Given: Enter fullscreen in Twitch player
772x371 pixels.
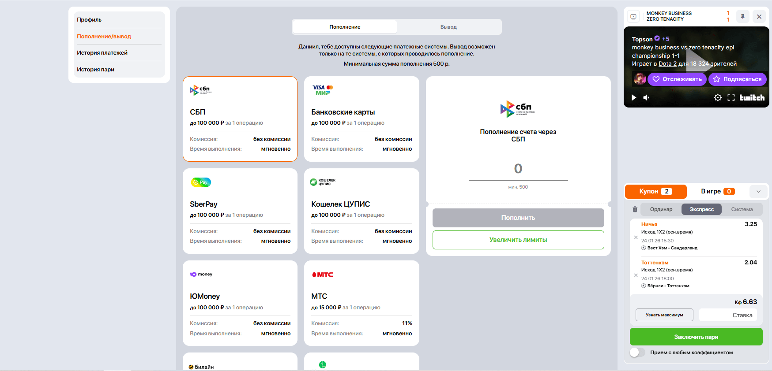Looking at the screenshot, I should pos(731,98).
